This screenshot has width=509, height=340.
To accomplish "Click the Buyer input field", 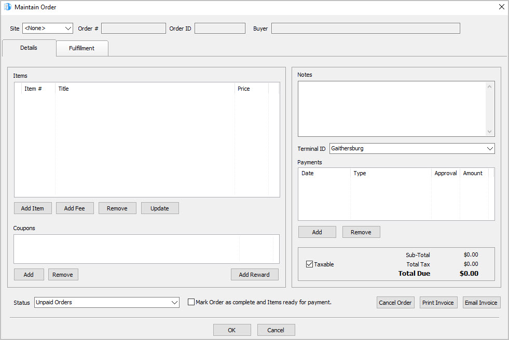I will tap(365, 28).
